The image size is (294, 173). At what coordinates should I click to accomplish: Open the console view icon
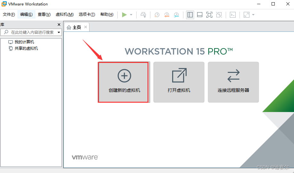(233, 15)
